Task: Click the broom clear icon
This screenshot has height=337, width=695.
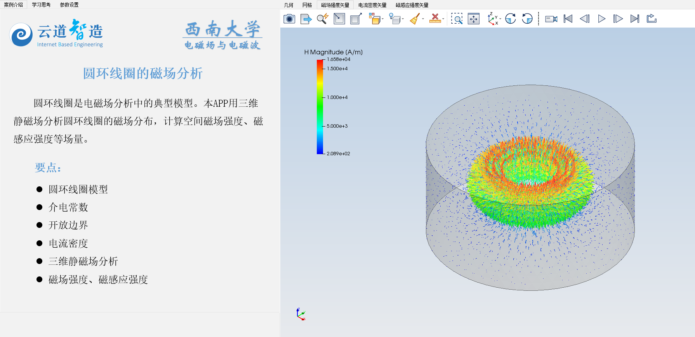Action: (x=415, y=19)
